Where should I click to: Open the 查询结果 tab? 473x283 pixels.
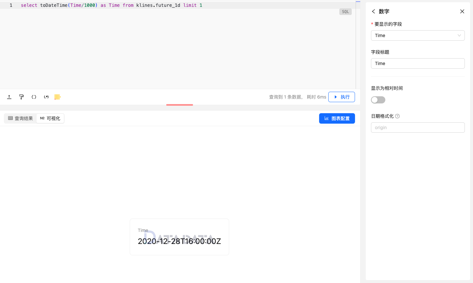[x=20, y=118]
